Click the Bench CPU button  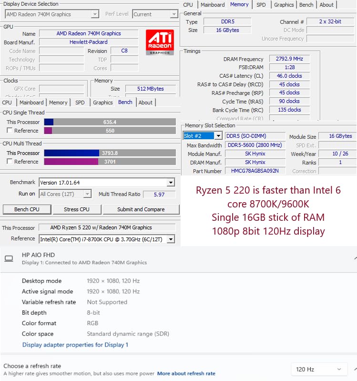click(27, 209)
